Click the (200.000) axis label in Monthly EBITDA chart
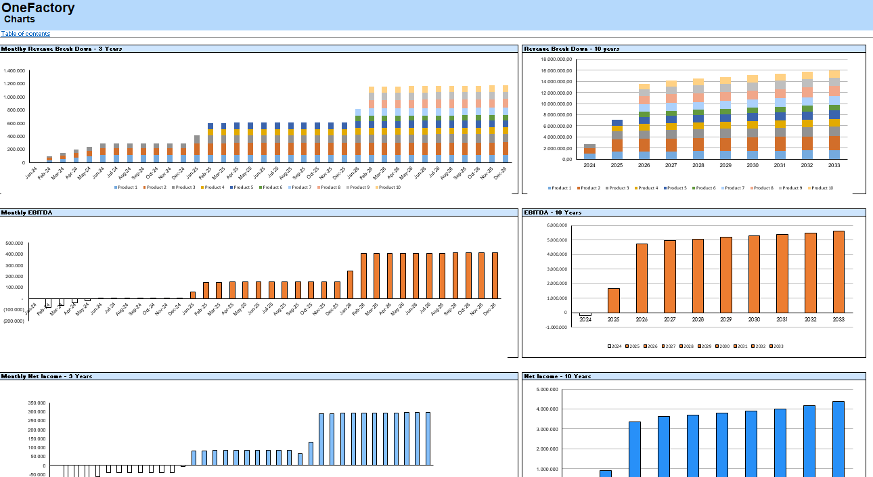This screenshot has width=873, height=477. [14, 321]
